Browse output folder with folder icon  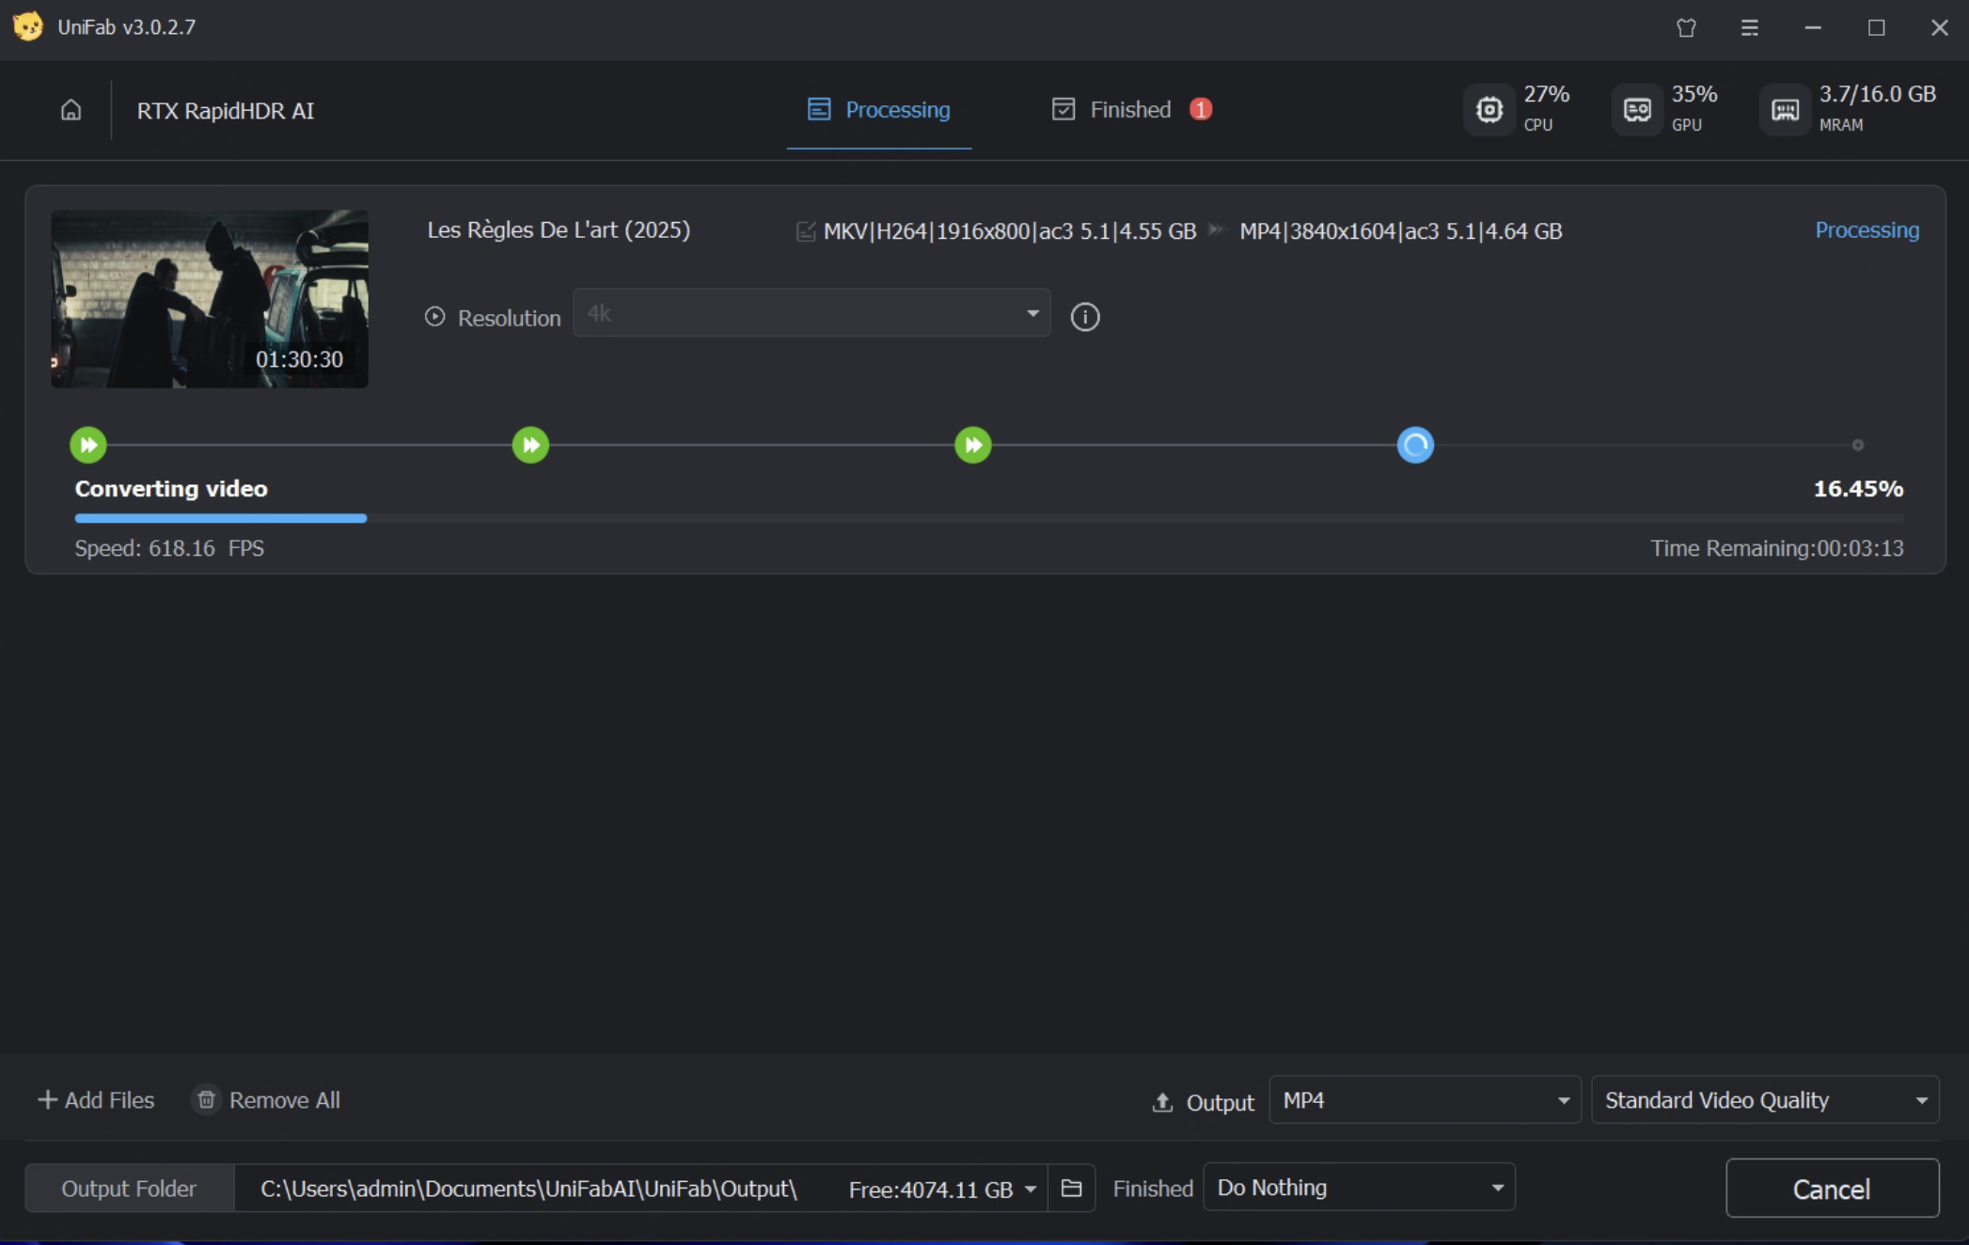1071,1189
